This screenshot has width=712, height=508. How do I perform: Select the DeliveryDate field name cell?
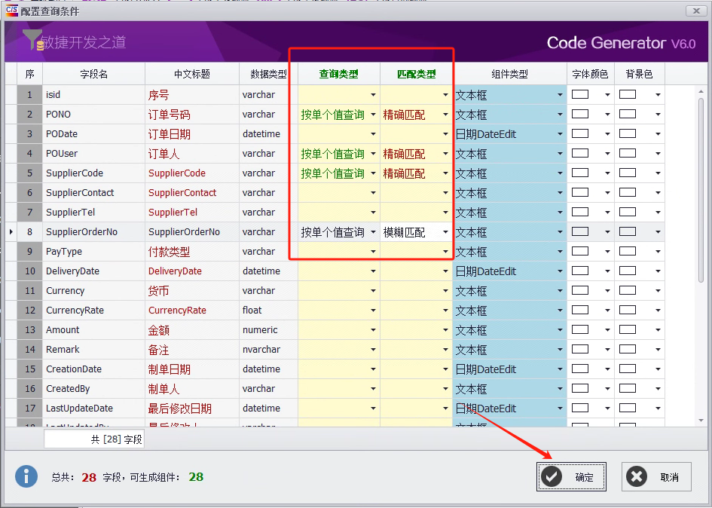pyautogui.click(x=93, y=271)
